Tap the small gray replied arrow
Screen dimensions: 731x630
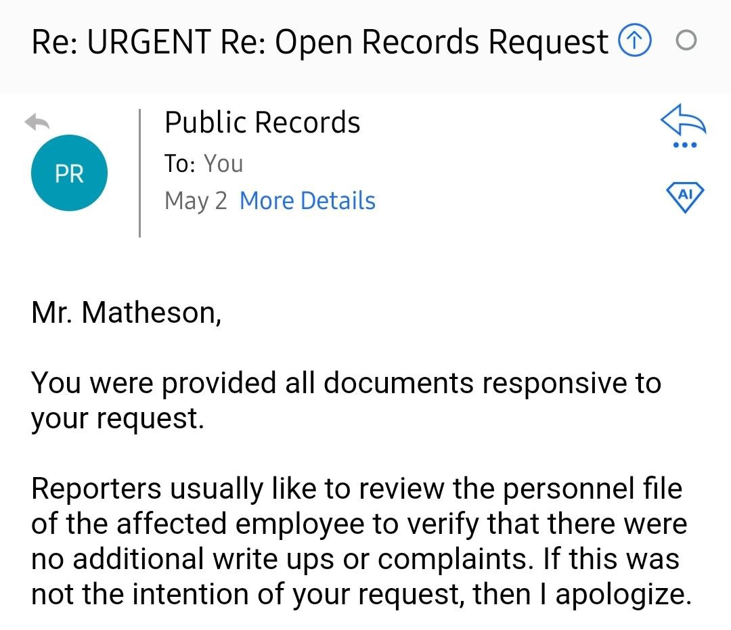(x=37, y=122)
